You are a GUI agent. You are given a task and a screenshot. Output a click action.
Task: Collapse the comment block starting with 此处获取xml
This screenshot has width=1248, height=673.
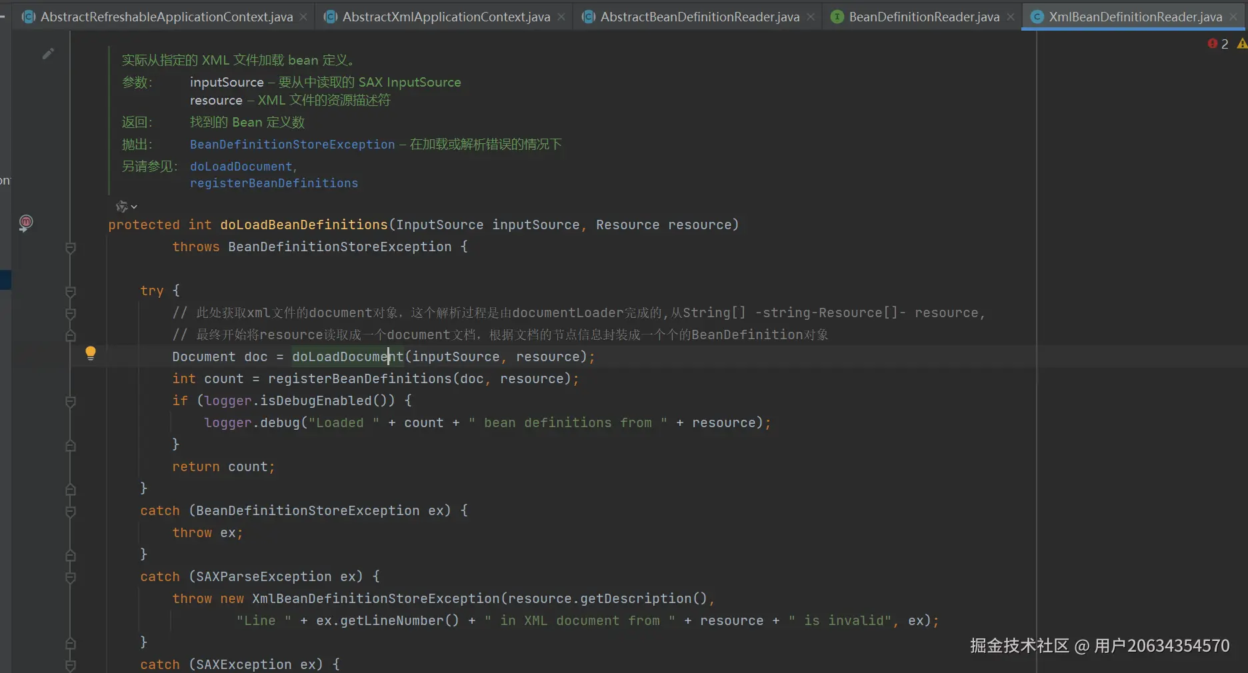pyautogui.click(x=71, y=313)
